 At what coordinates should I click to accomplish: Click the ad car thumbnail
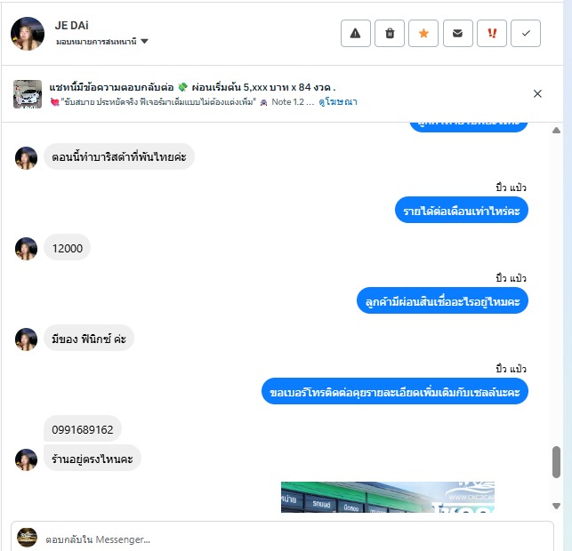tap(28, 94)
